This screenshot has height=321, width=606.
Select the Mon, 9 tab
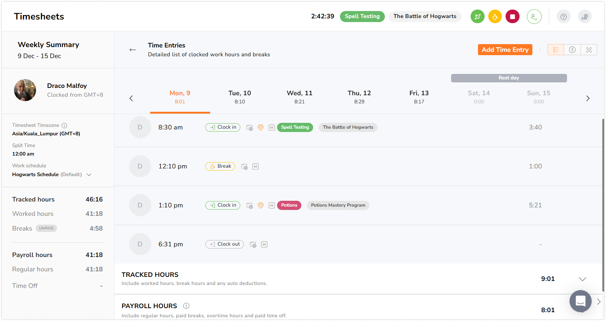(180, 97)
